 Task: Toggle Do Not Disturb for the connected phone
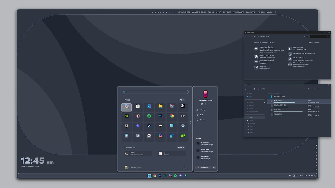202,104
